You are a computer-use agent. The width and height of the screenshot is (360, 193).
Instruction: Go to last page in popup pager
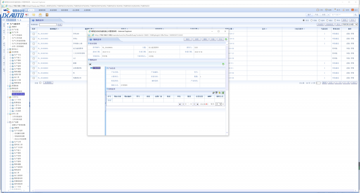(198, 104)
